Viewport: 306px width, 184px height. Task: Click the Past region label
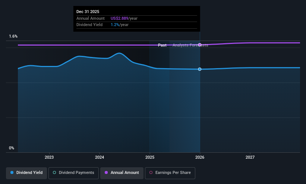(x=162, y=45)
